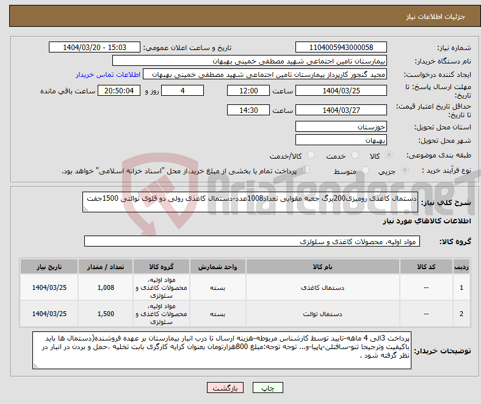
Task: Click the goods group cell in the دستمال توالت row
Action: [x=161, y=314]
